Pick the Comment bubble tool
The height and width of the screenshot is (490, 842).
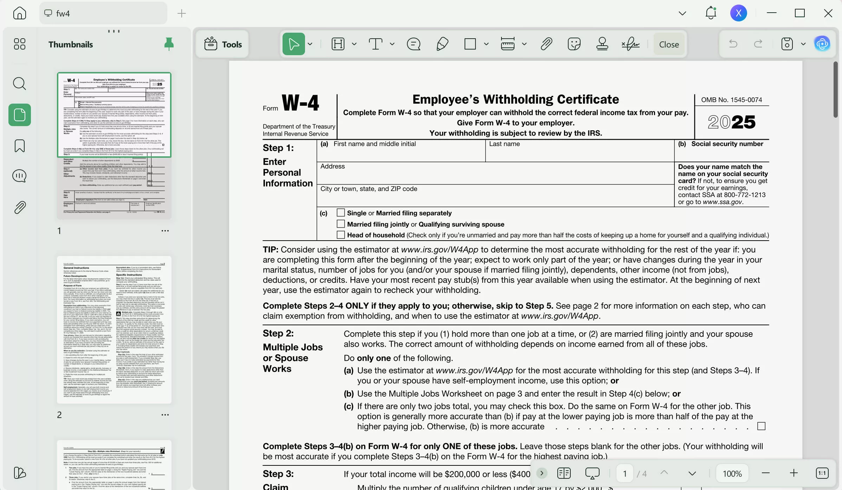414,44
